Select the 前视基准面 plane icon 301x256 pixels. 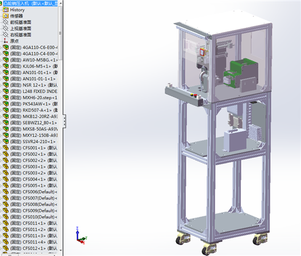coord(6,22)
